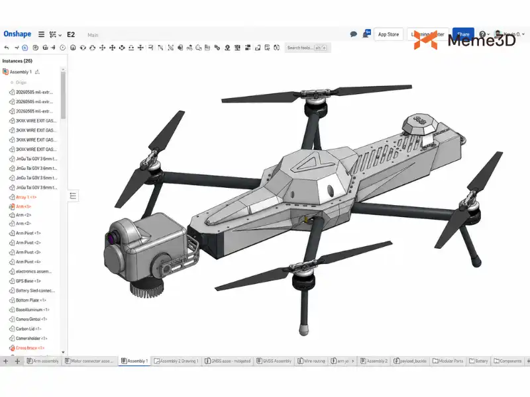
Task: Click the tab overflow arrow after arm jo tab
Action: pos(353,361)
